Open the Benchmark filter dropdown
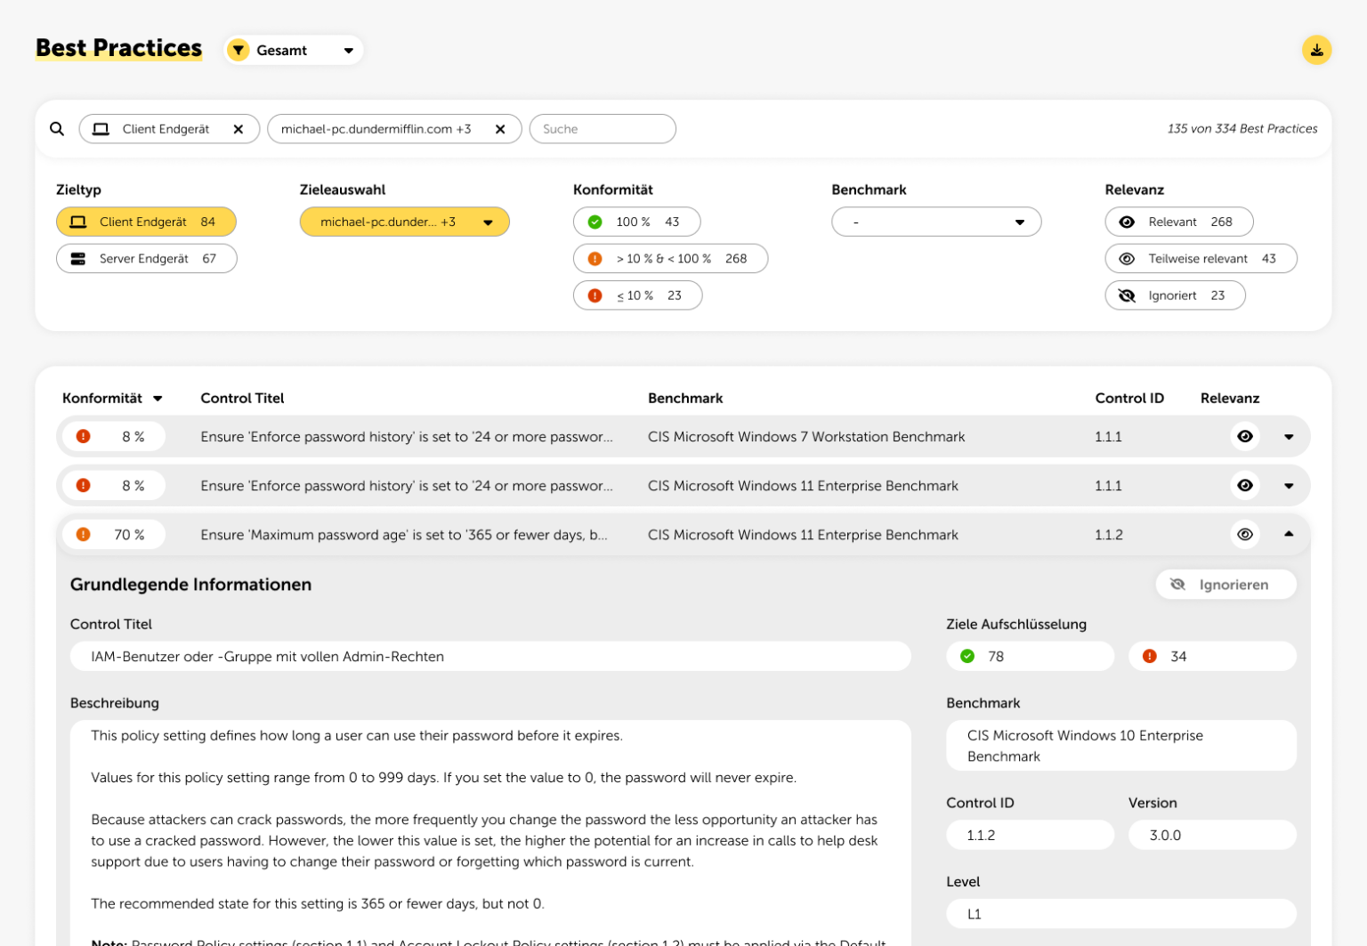 point(936,222)
